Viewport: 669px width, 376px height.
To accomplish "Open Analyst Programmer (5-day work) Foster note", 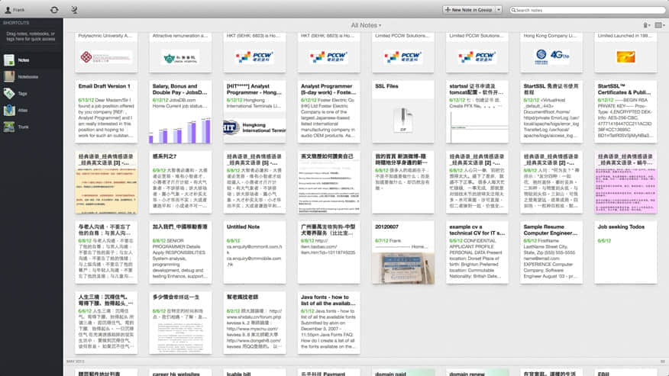I will point(329,111).
